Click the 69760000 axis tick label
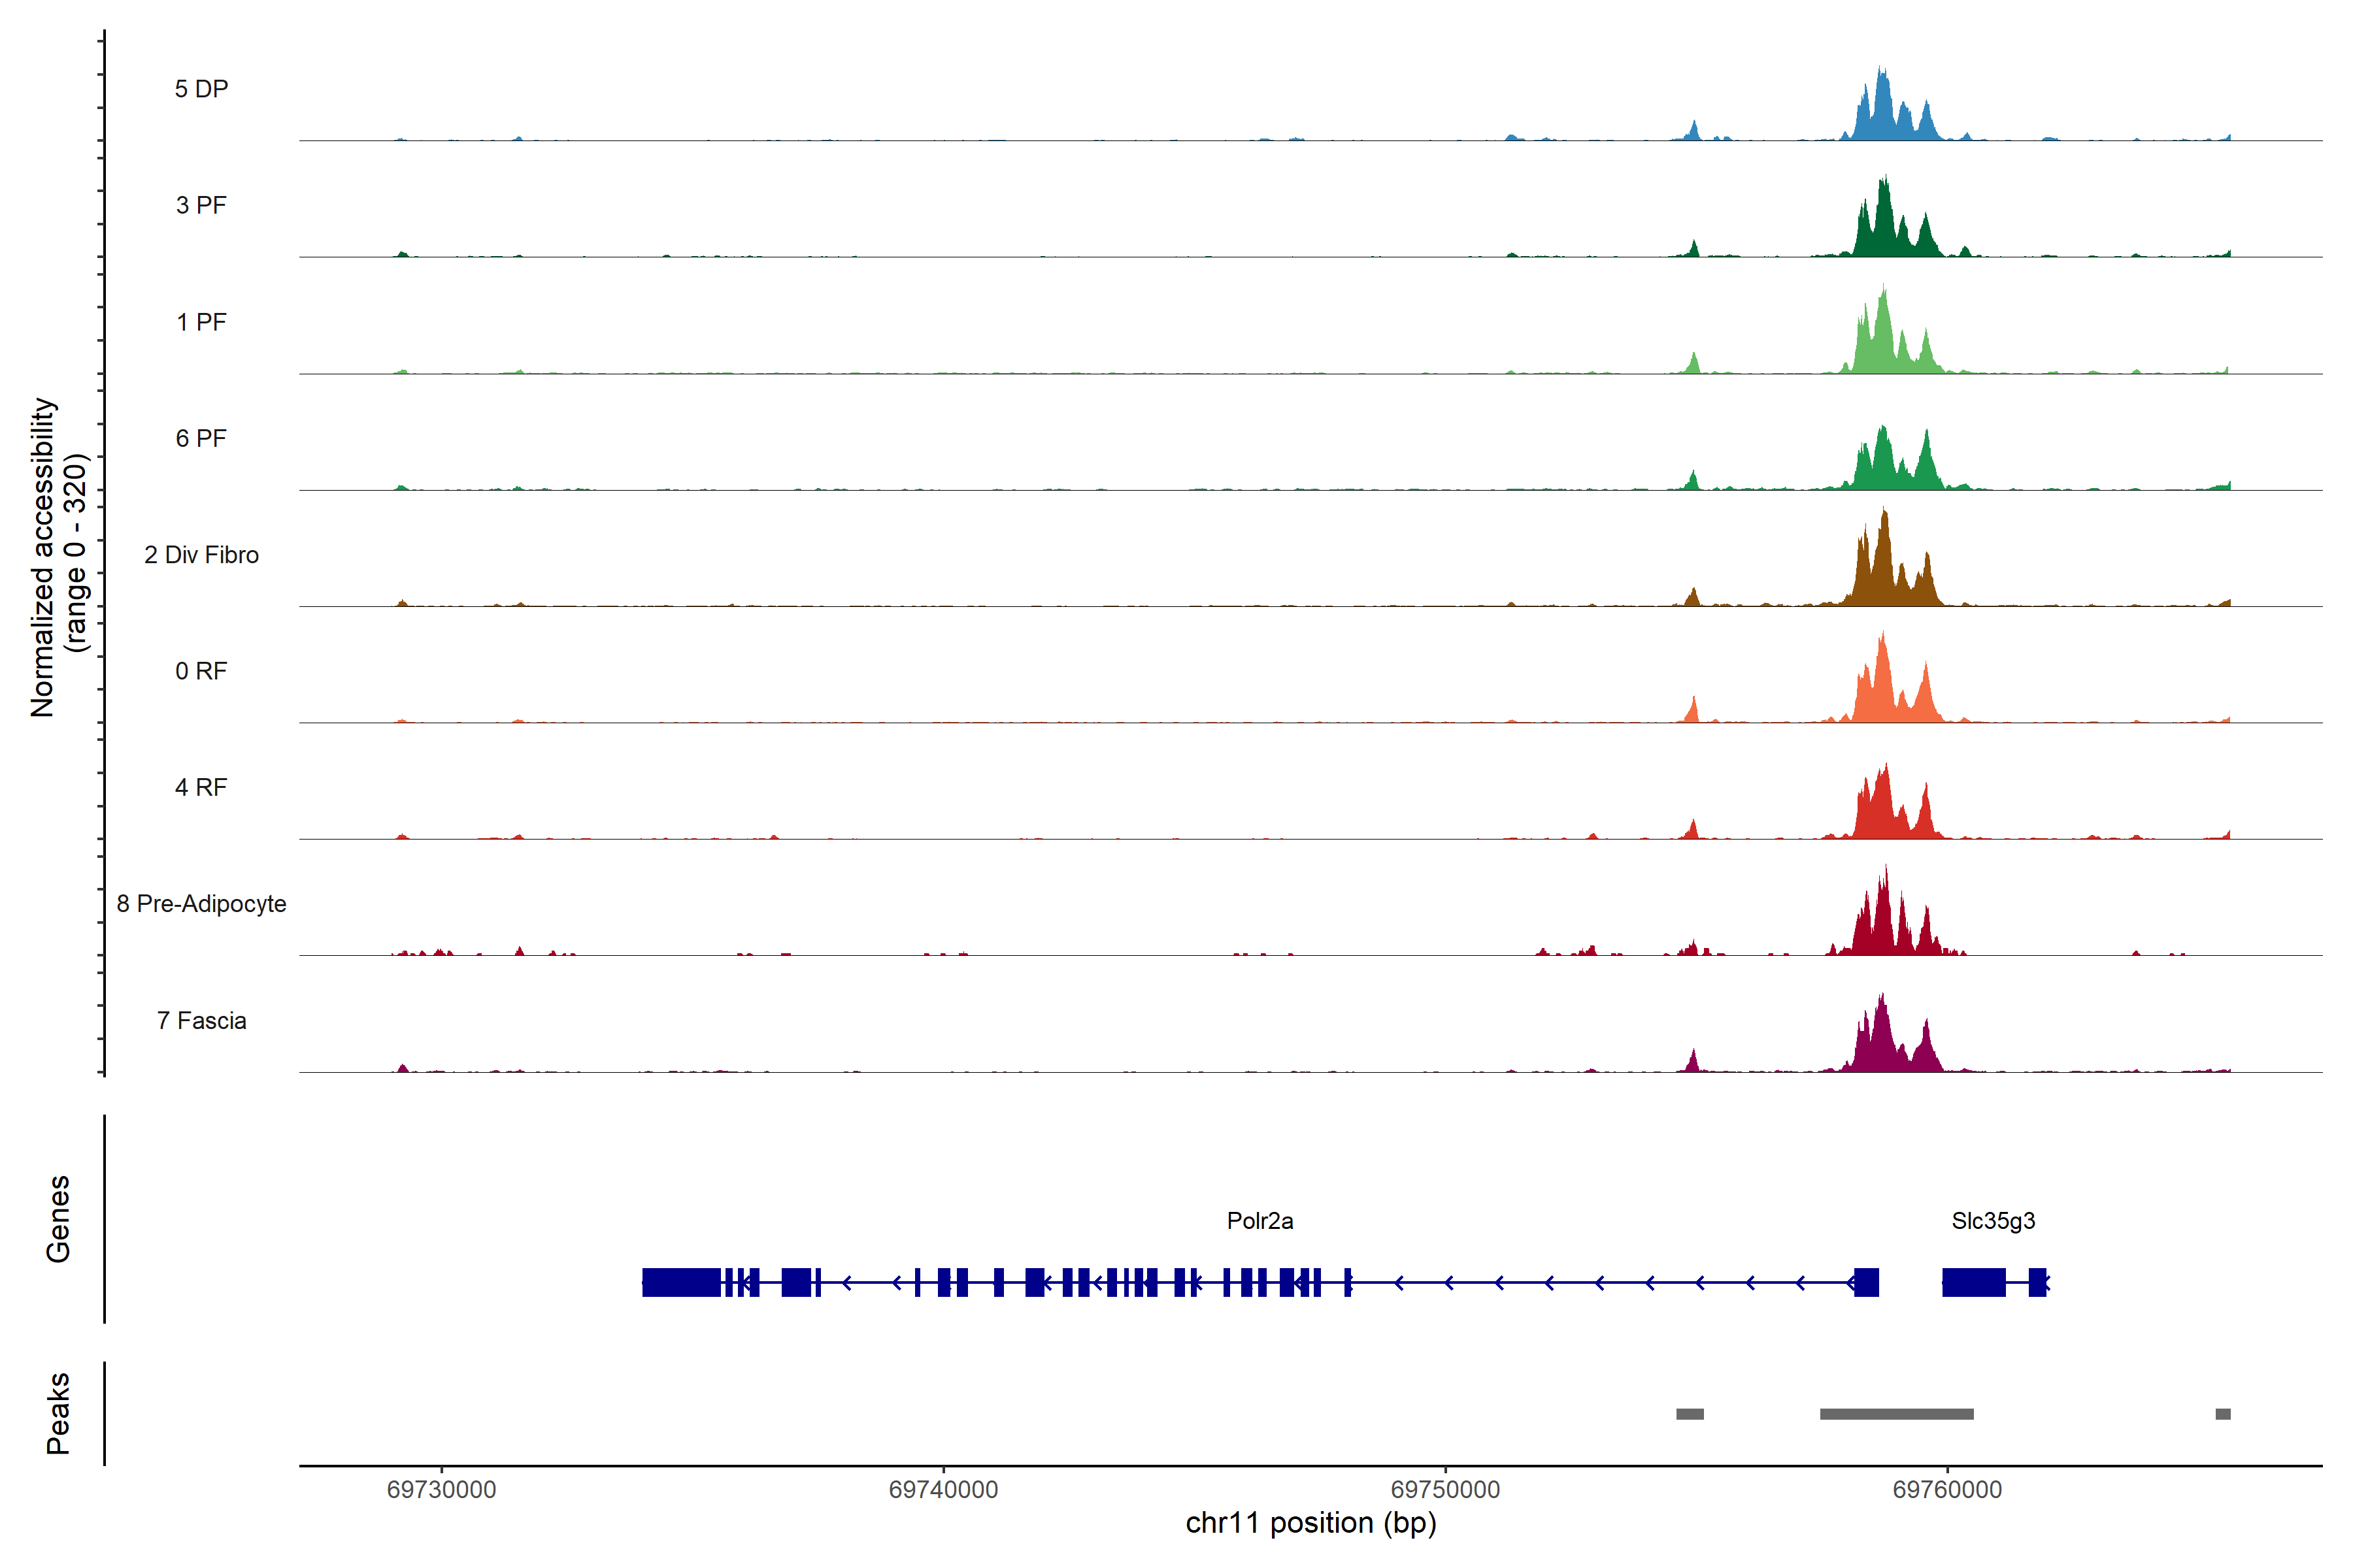 1947,1489
